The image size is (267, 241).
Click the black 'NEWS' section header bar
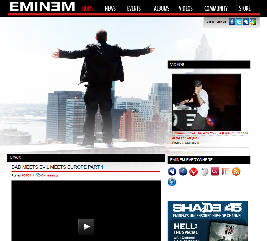point(86,158)
